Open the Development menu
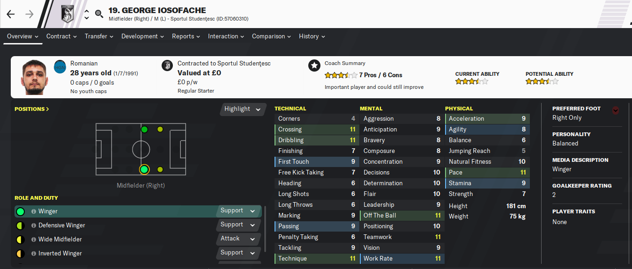This screenshot has height=269, width=632. 142,36
